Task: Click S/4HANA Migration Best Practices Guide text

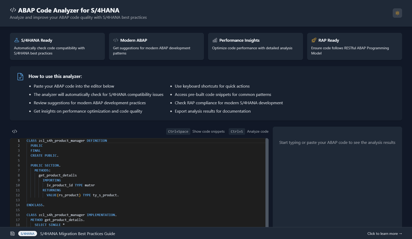Action: click(77, 234)
